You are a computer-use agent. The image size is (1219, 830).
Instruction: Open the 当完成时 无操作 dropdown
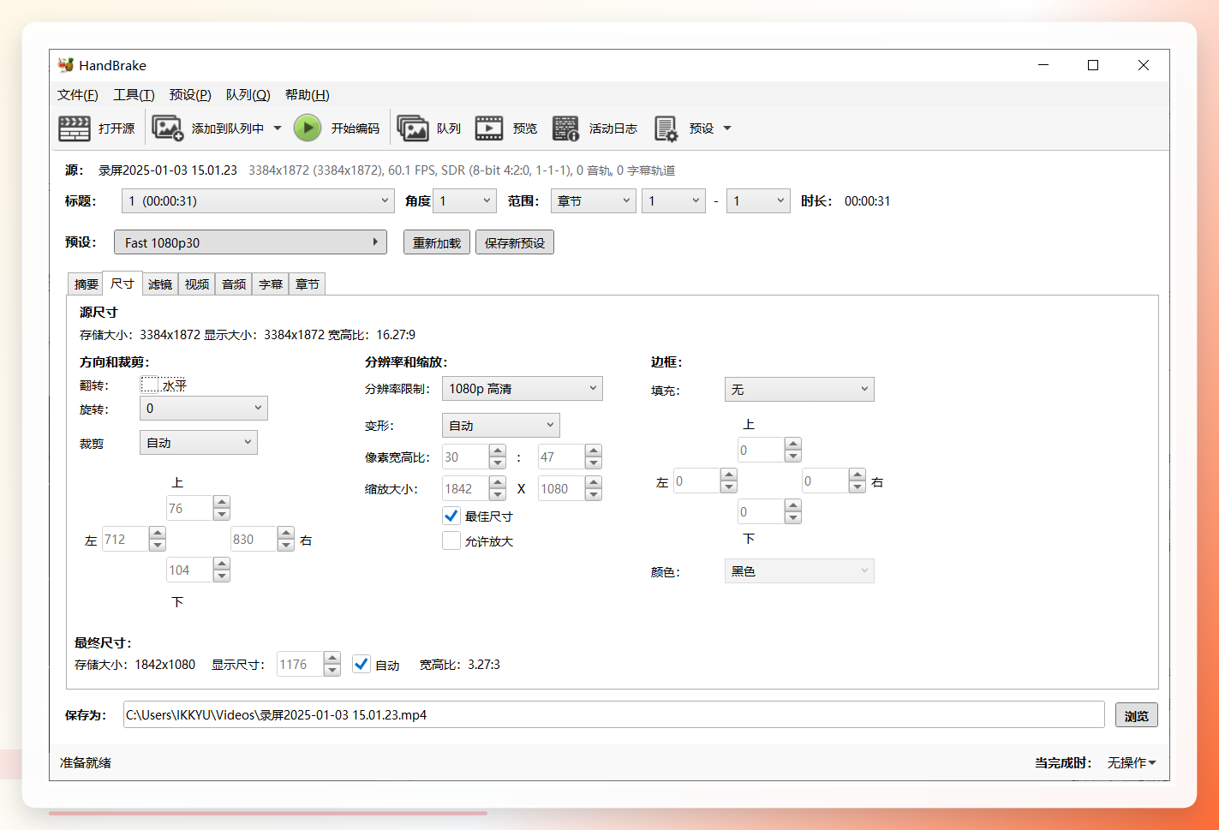(1132, 762)
